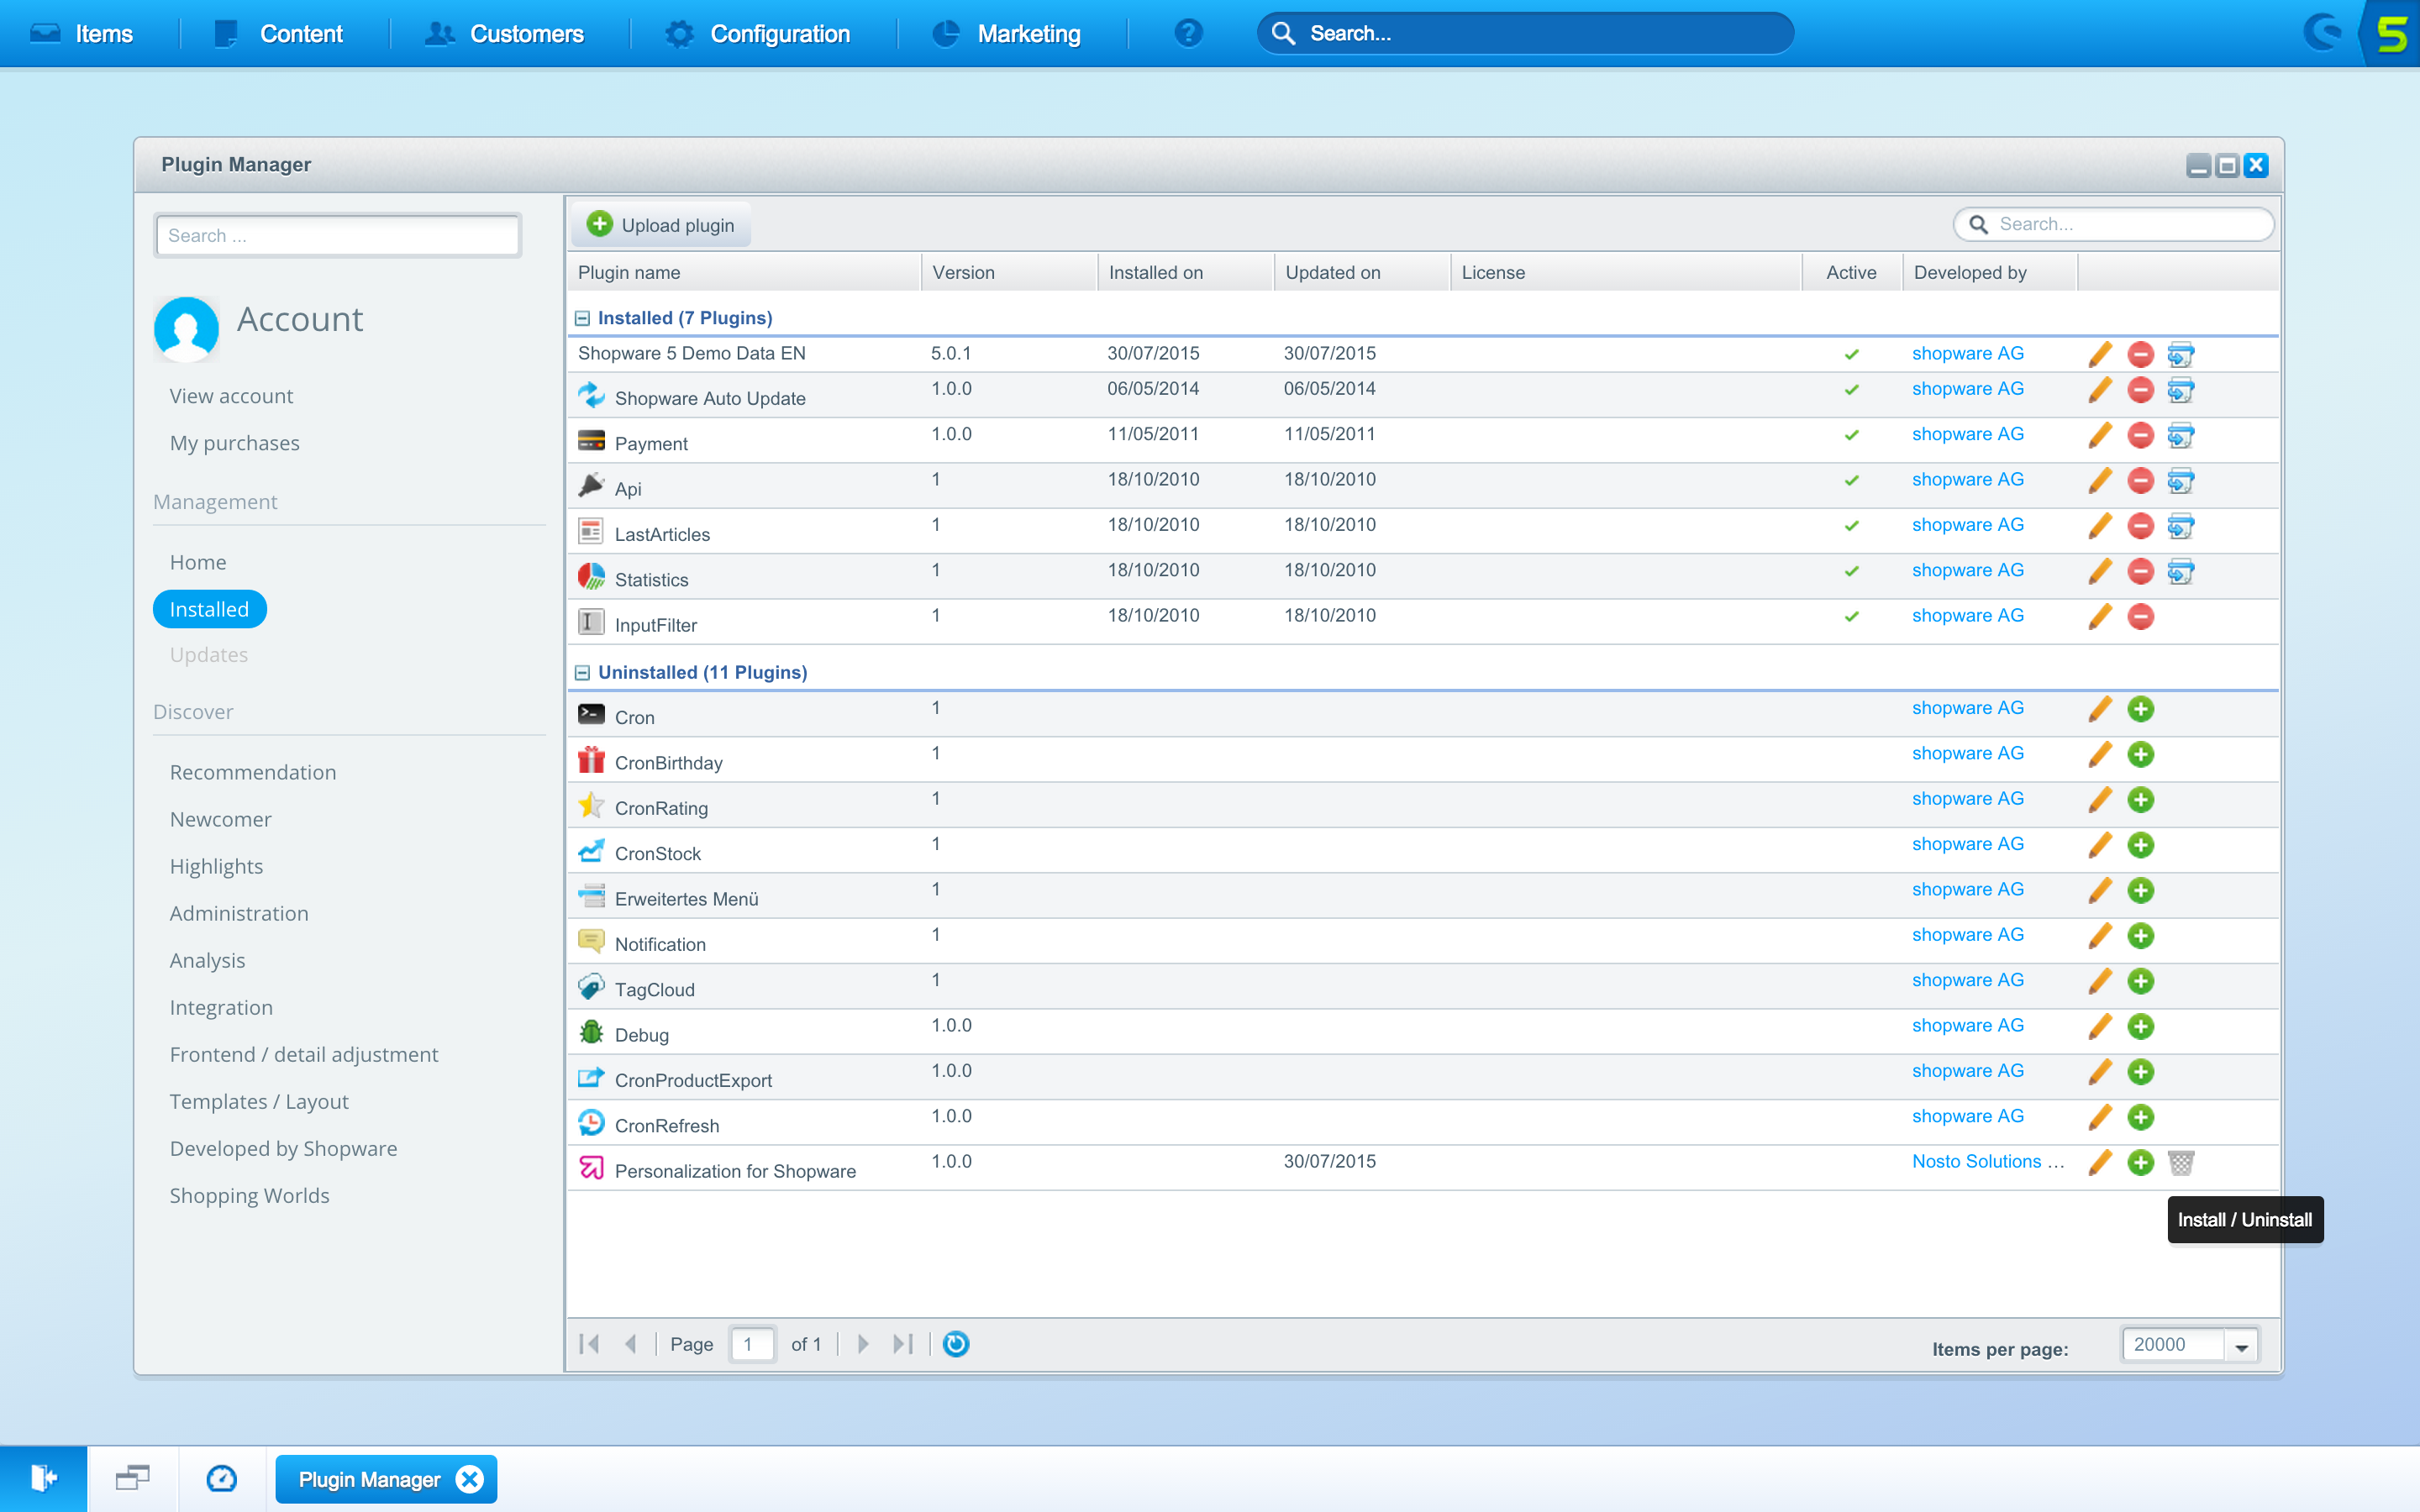Refresh the plugin list
This screenshot has height=1512, width=2420.
click(956, 1344)
